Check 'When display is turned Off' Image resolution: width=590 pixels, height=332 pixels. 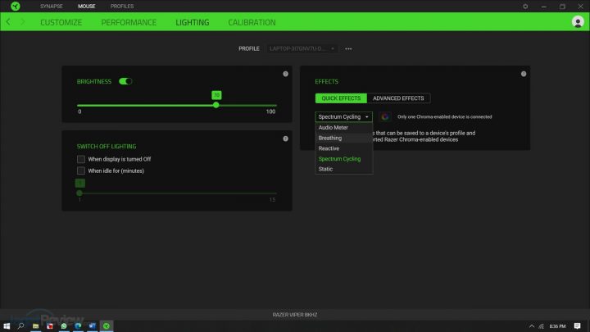coord(81,159)
